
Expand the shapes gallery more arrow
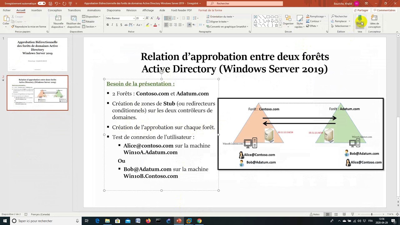(280, 26)
